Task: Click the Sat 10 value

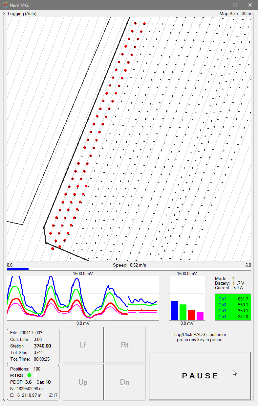Action: tap(48, 382)
